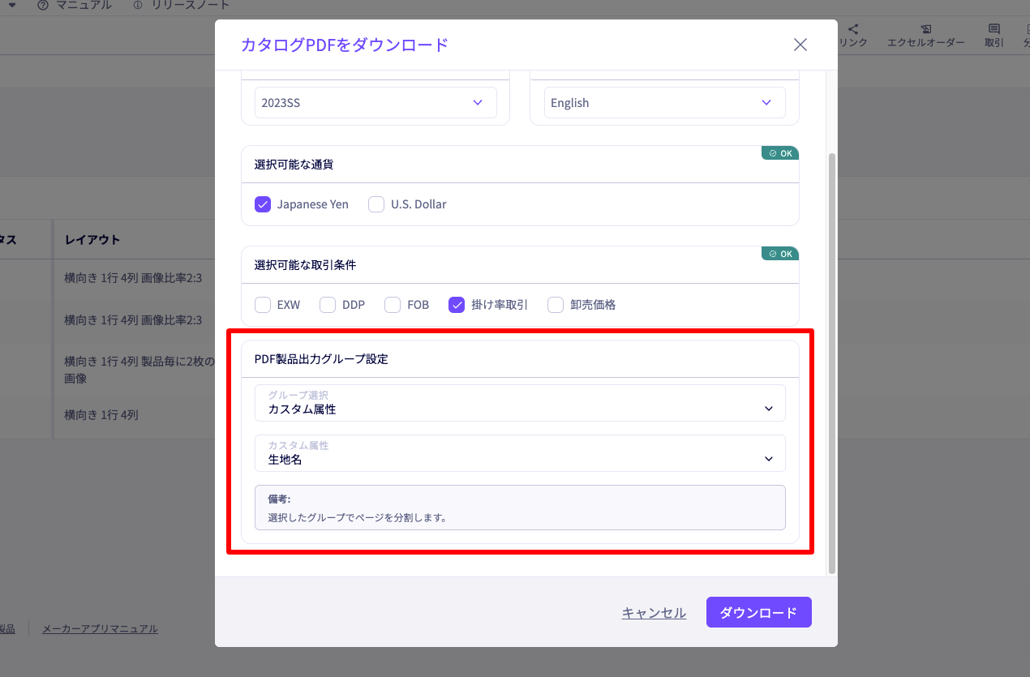Enable the U.S. Dollar checkbox

(376, 204)
